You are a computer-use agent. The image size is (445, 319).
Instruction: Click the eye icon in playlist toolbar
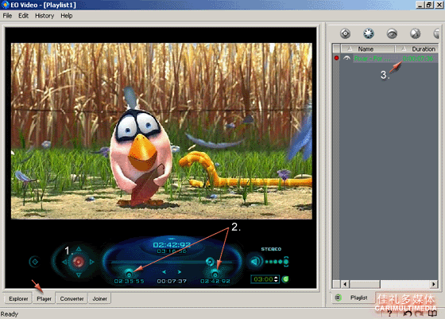tap(392, 33)
